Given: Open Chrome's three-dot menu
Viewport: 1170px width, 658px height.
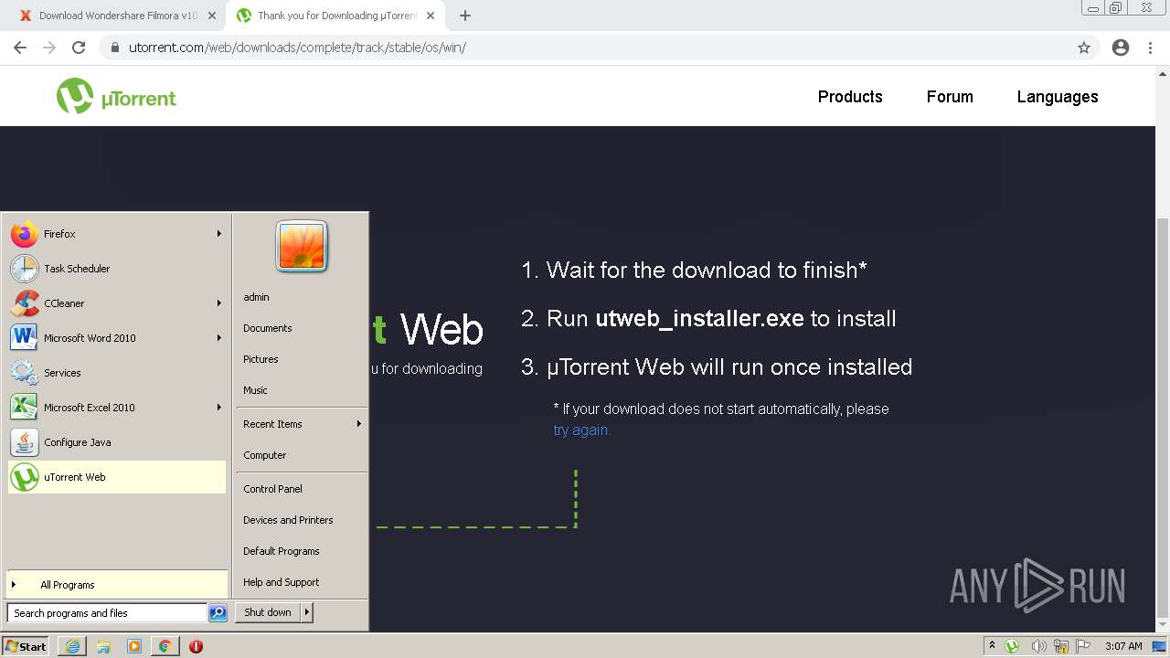Looking at the screenshot, I should [1150, 48].
